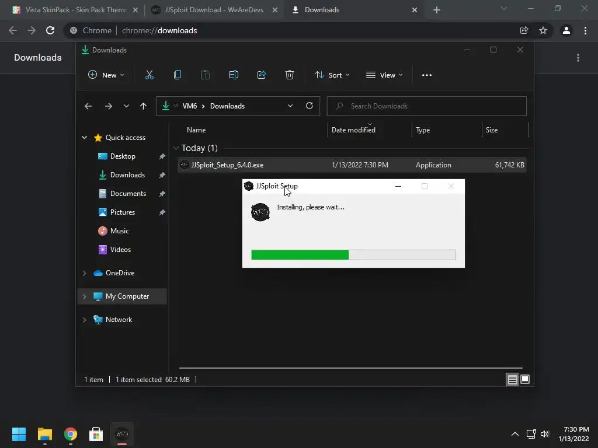Open the Sort dropdown
The height and width of the screenshot is (448, 598).
(x=332, y=75)
